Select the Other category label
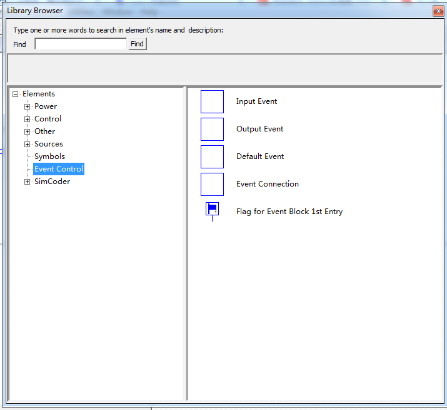This screenshot has height=410, width=447. pyautogui.click(x=45, y=131)
